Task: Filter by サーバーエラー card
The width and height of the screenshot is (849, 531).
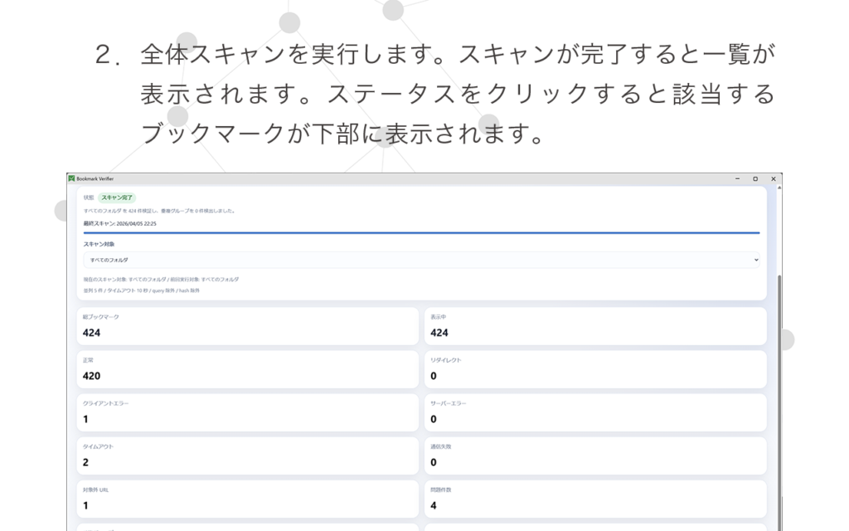Action: pyautogui.click(x=595, y=412)
